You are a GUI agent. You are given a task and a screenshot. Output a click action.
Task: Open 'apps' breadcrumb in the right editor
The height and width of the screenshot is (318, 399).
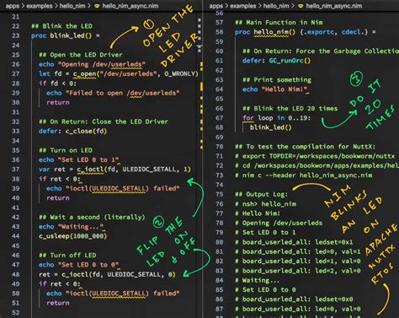216,6
